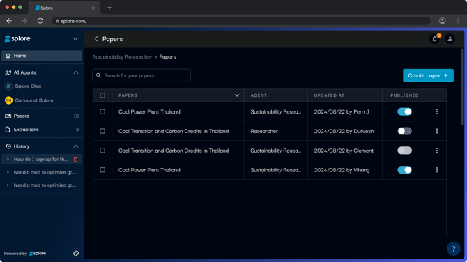The height and width of the screenshot is (262, 467).
Task: Check the box for Pem J's Coal Power Plant paper
Action: pos(102,111)
